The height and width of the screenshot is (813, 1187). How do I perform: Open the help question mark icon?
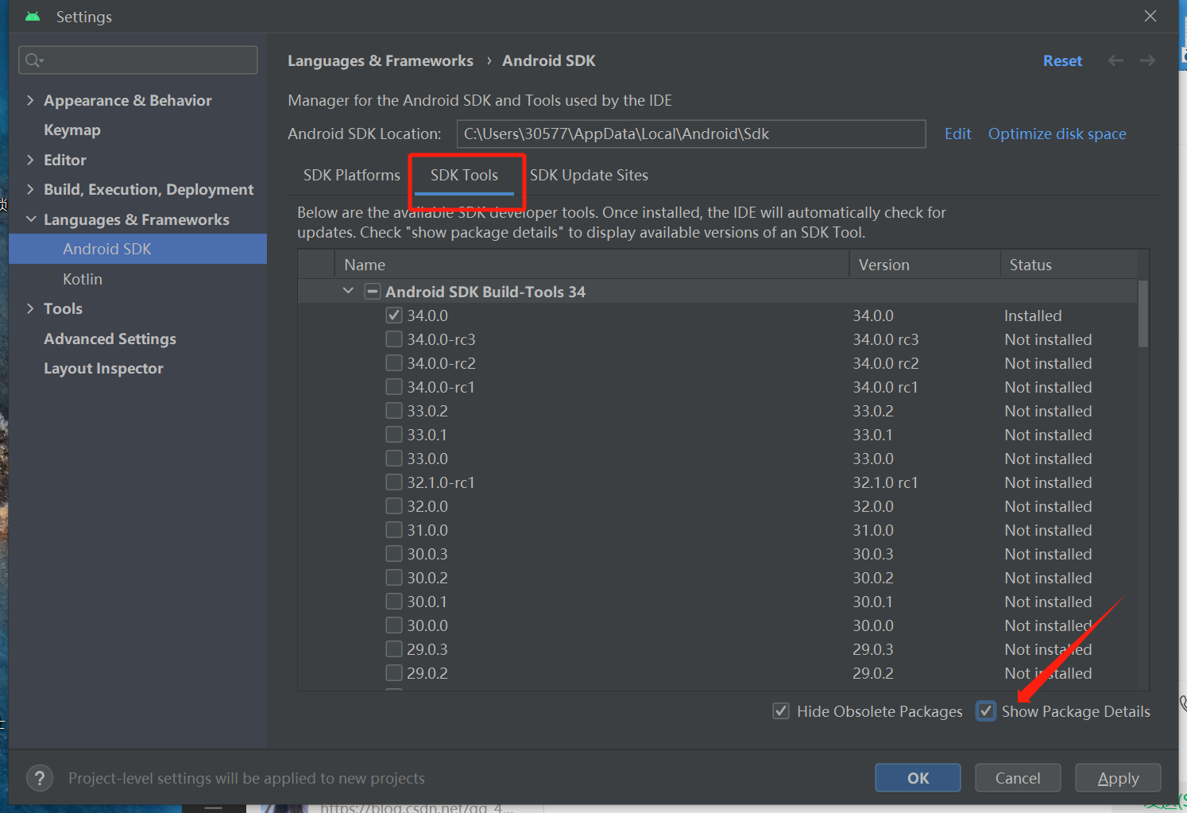tap(40, 778)
